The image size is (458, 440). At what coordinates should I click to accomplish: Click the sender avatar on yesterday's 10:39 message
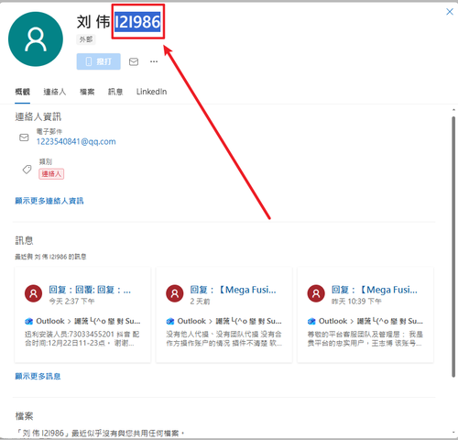316,293
